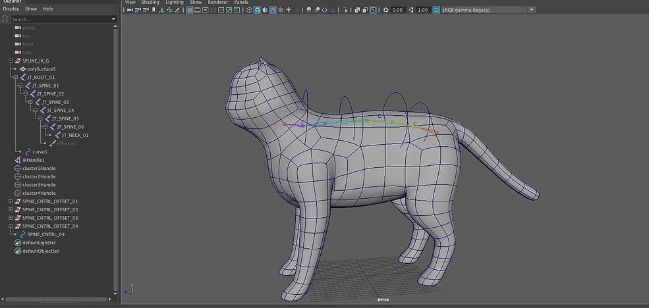The height and width of the screenshot is (308, 649).
Task: Collapse the JT_SPINE_01 node
Action: (20, 86)
